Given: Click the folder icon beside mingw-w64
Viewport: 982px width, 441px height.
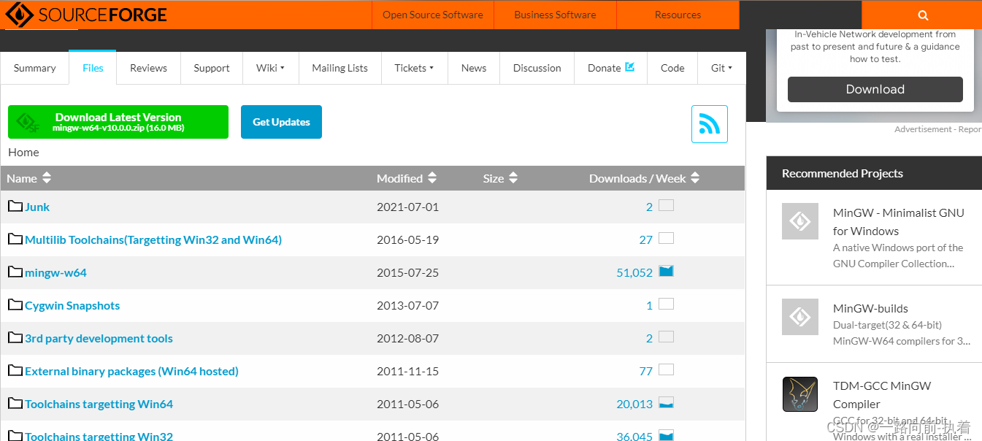Looking at the screenshot, I should [15, 272].
